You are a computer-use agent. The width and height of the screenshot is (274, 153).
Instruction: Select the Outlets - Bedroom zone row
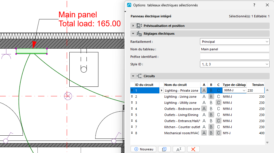(x=197, y=109)
